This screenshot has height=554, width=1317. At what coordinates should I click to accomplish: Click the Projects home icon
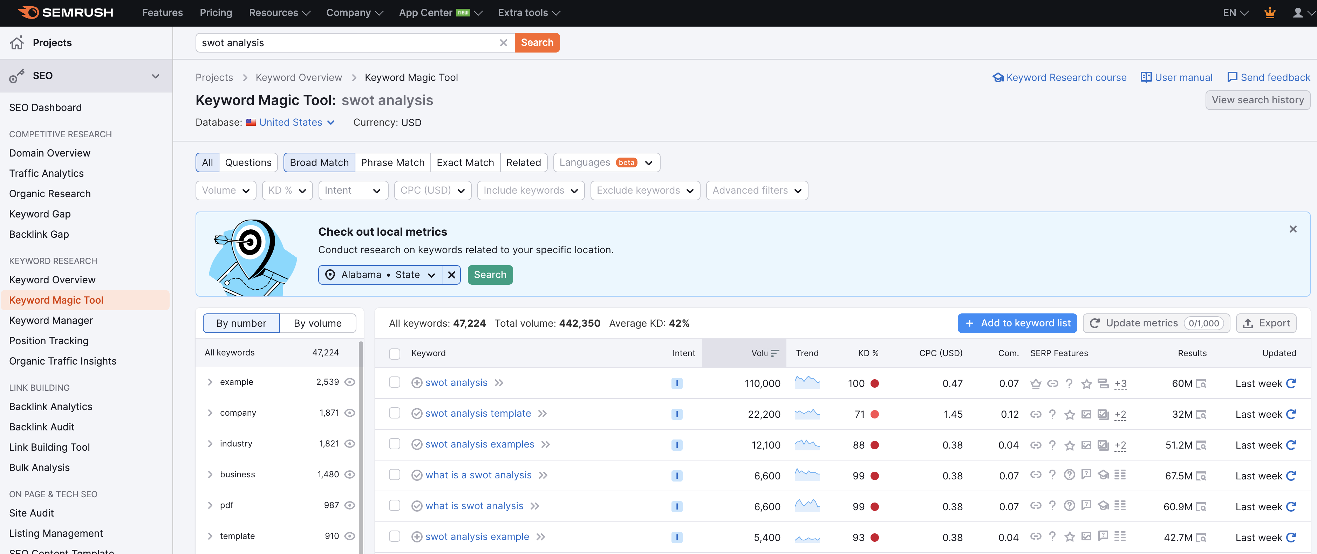[x=17, y=43]
